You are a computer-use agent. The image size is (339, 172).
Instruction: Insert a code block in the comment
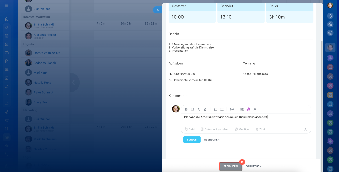(x=232, y=109)
